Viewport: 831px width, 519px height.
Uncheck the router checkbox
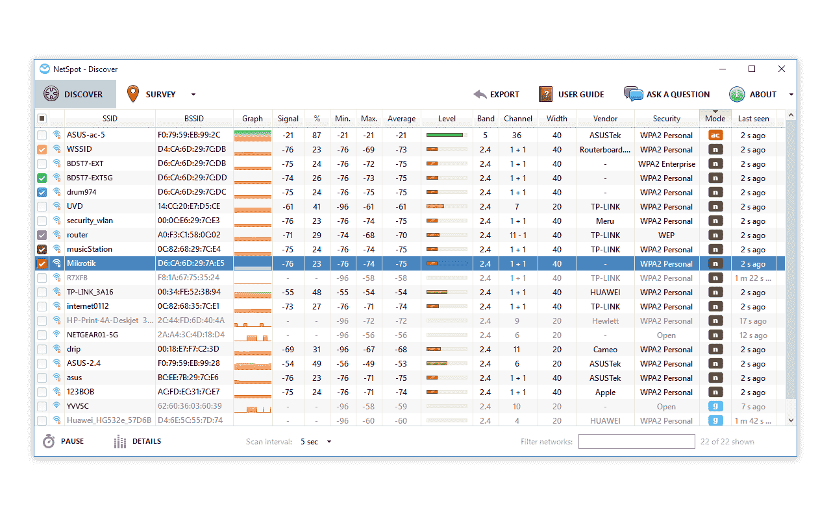pyautogui.click(x=42, y=235)
